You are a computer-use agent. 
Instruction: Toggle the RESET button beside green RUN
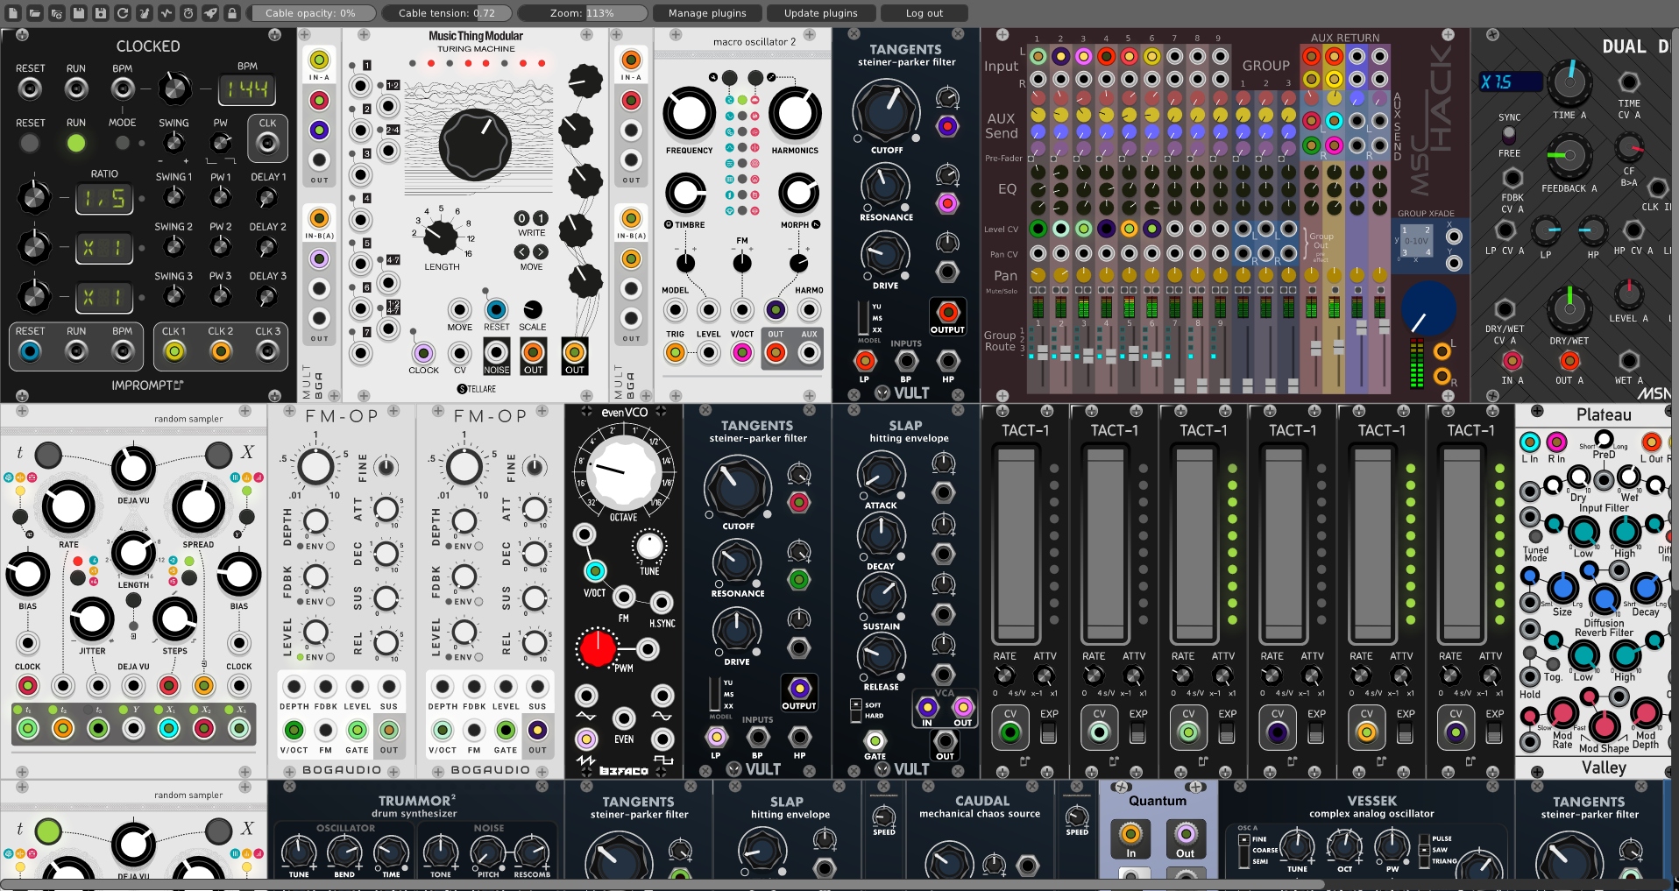pos(30,143)
